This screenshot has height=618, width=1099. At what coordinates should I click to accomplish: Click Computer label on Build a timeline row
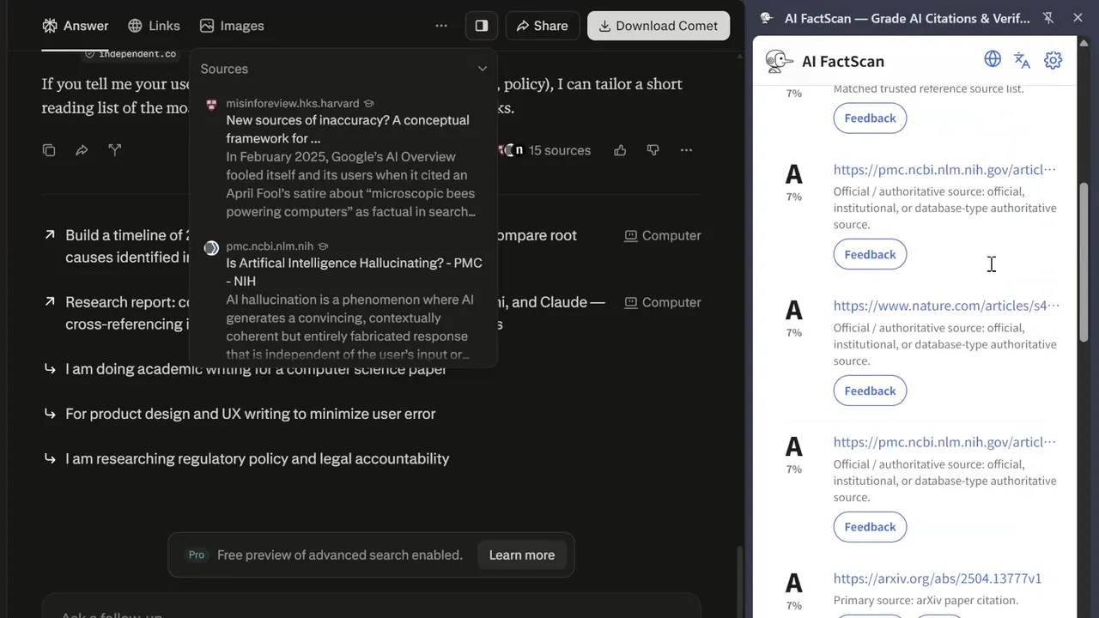[663, 235]
